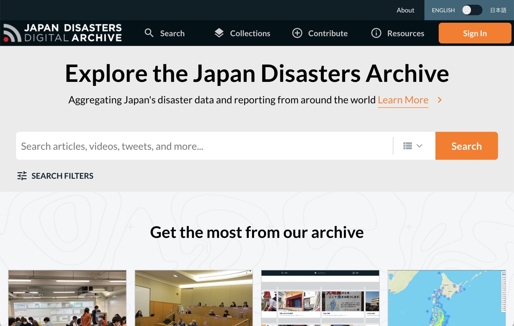
Task: Click the Collections layers icon
Action: pyautogui.click(x=219, y=33)
